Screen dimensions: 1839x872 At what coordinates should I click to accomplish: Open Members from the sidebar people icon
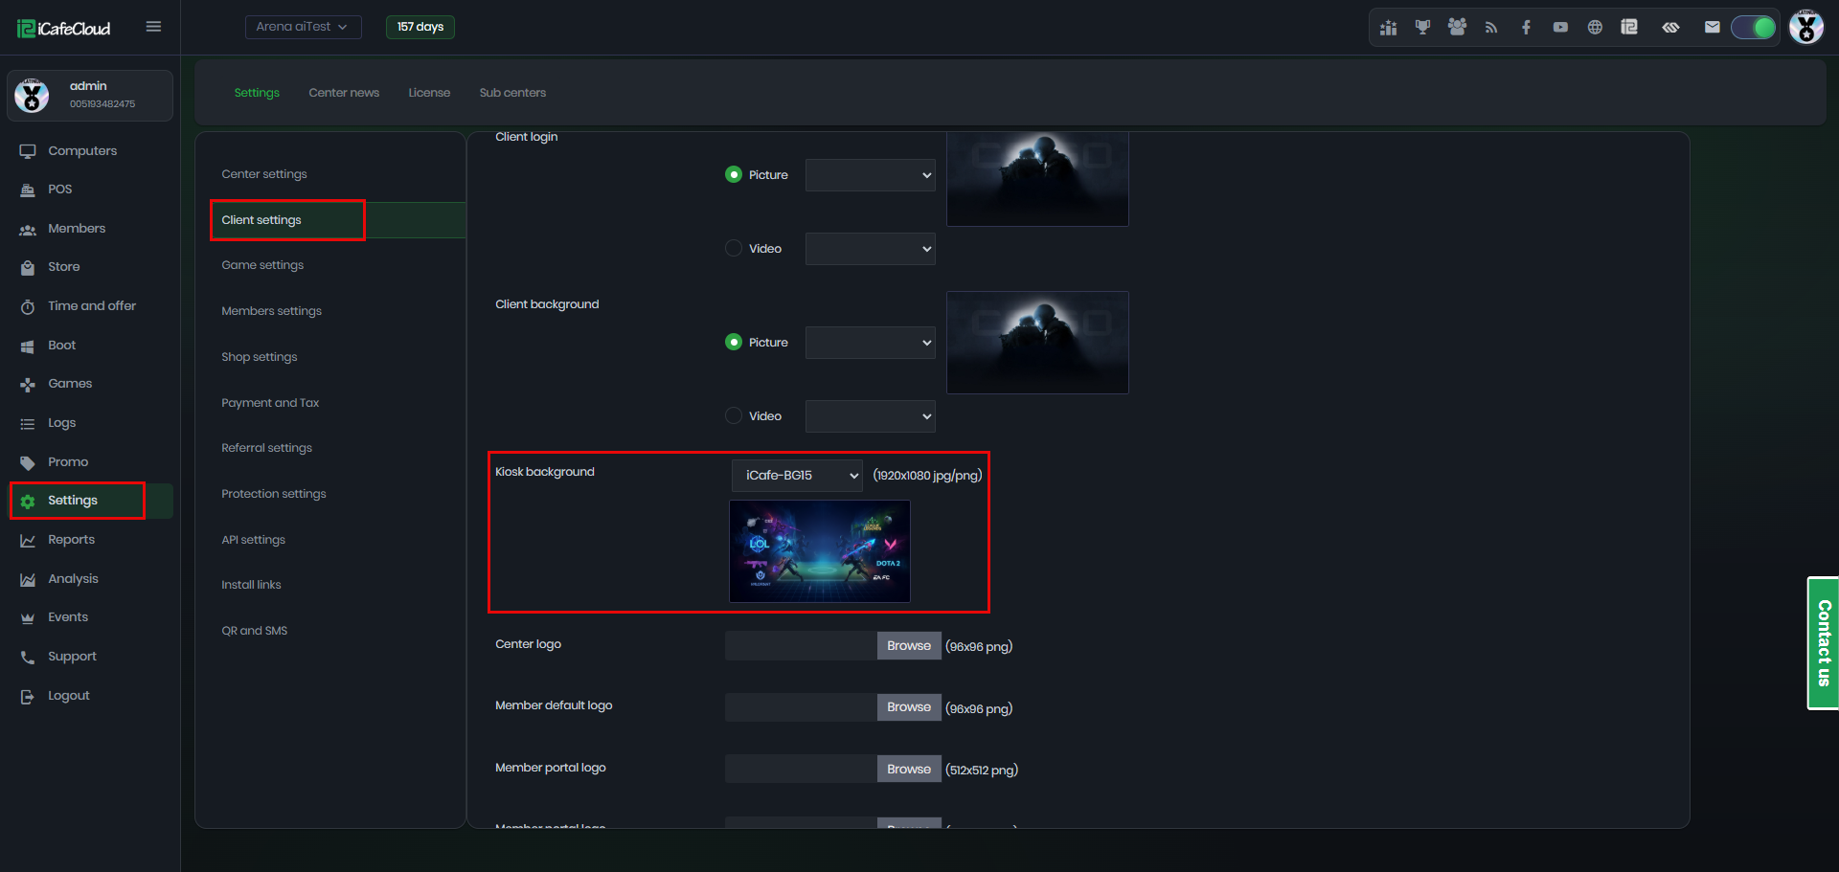(x=28, y=229)
